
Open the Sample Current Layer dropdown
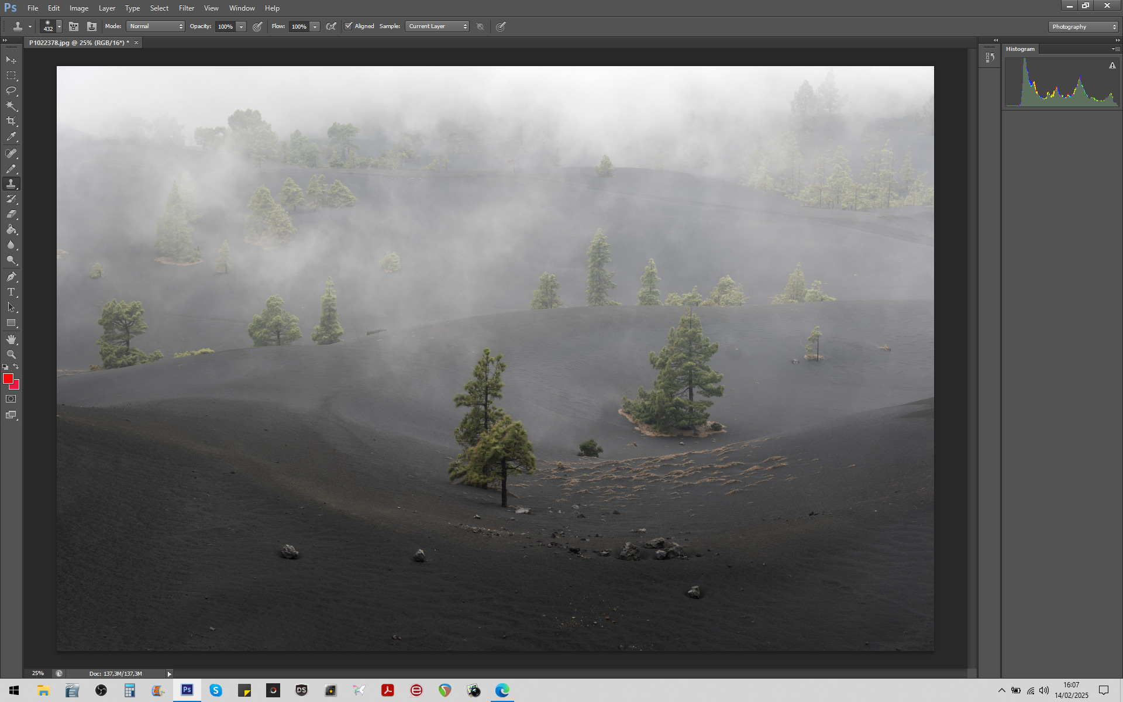coord(437,26)
